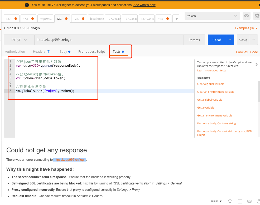Open the manage environments gear icon
Viewport: 260px width, 205px height.
pyautogui.click(x=257, y=16)
